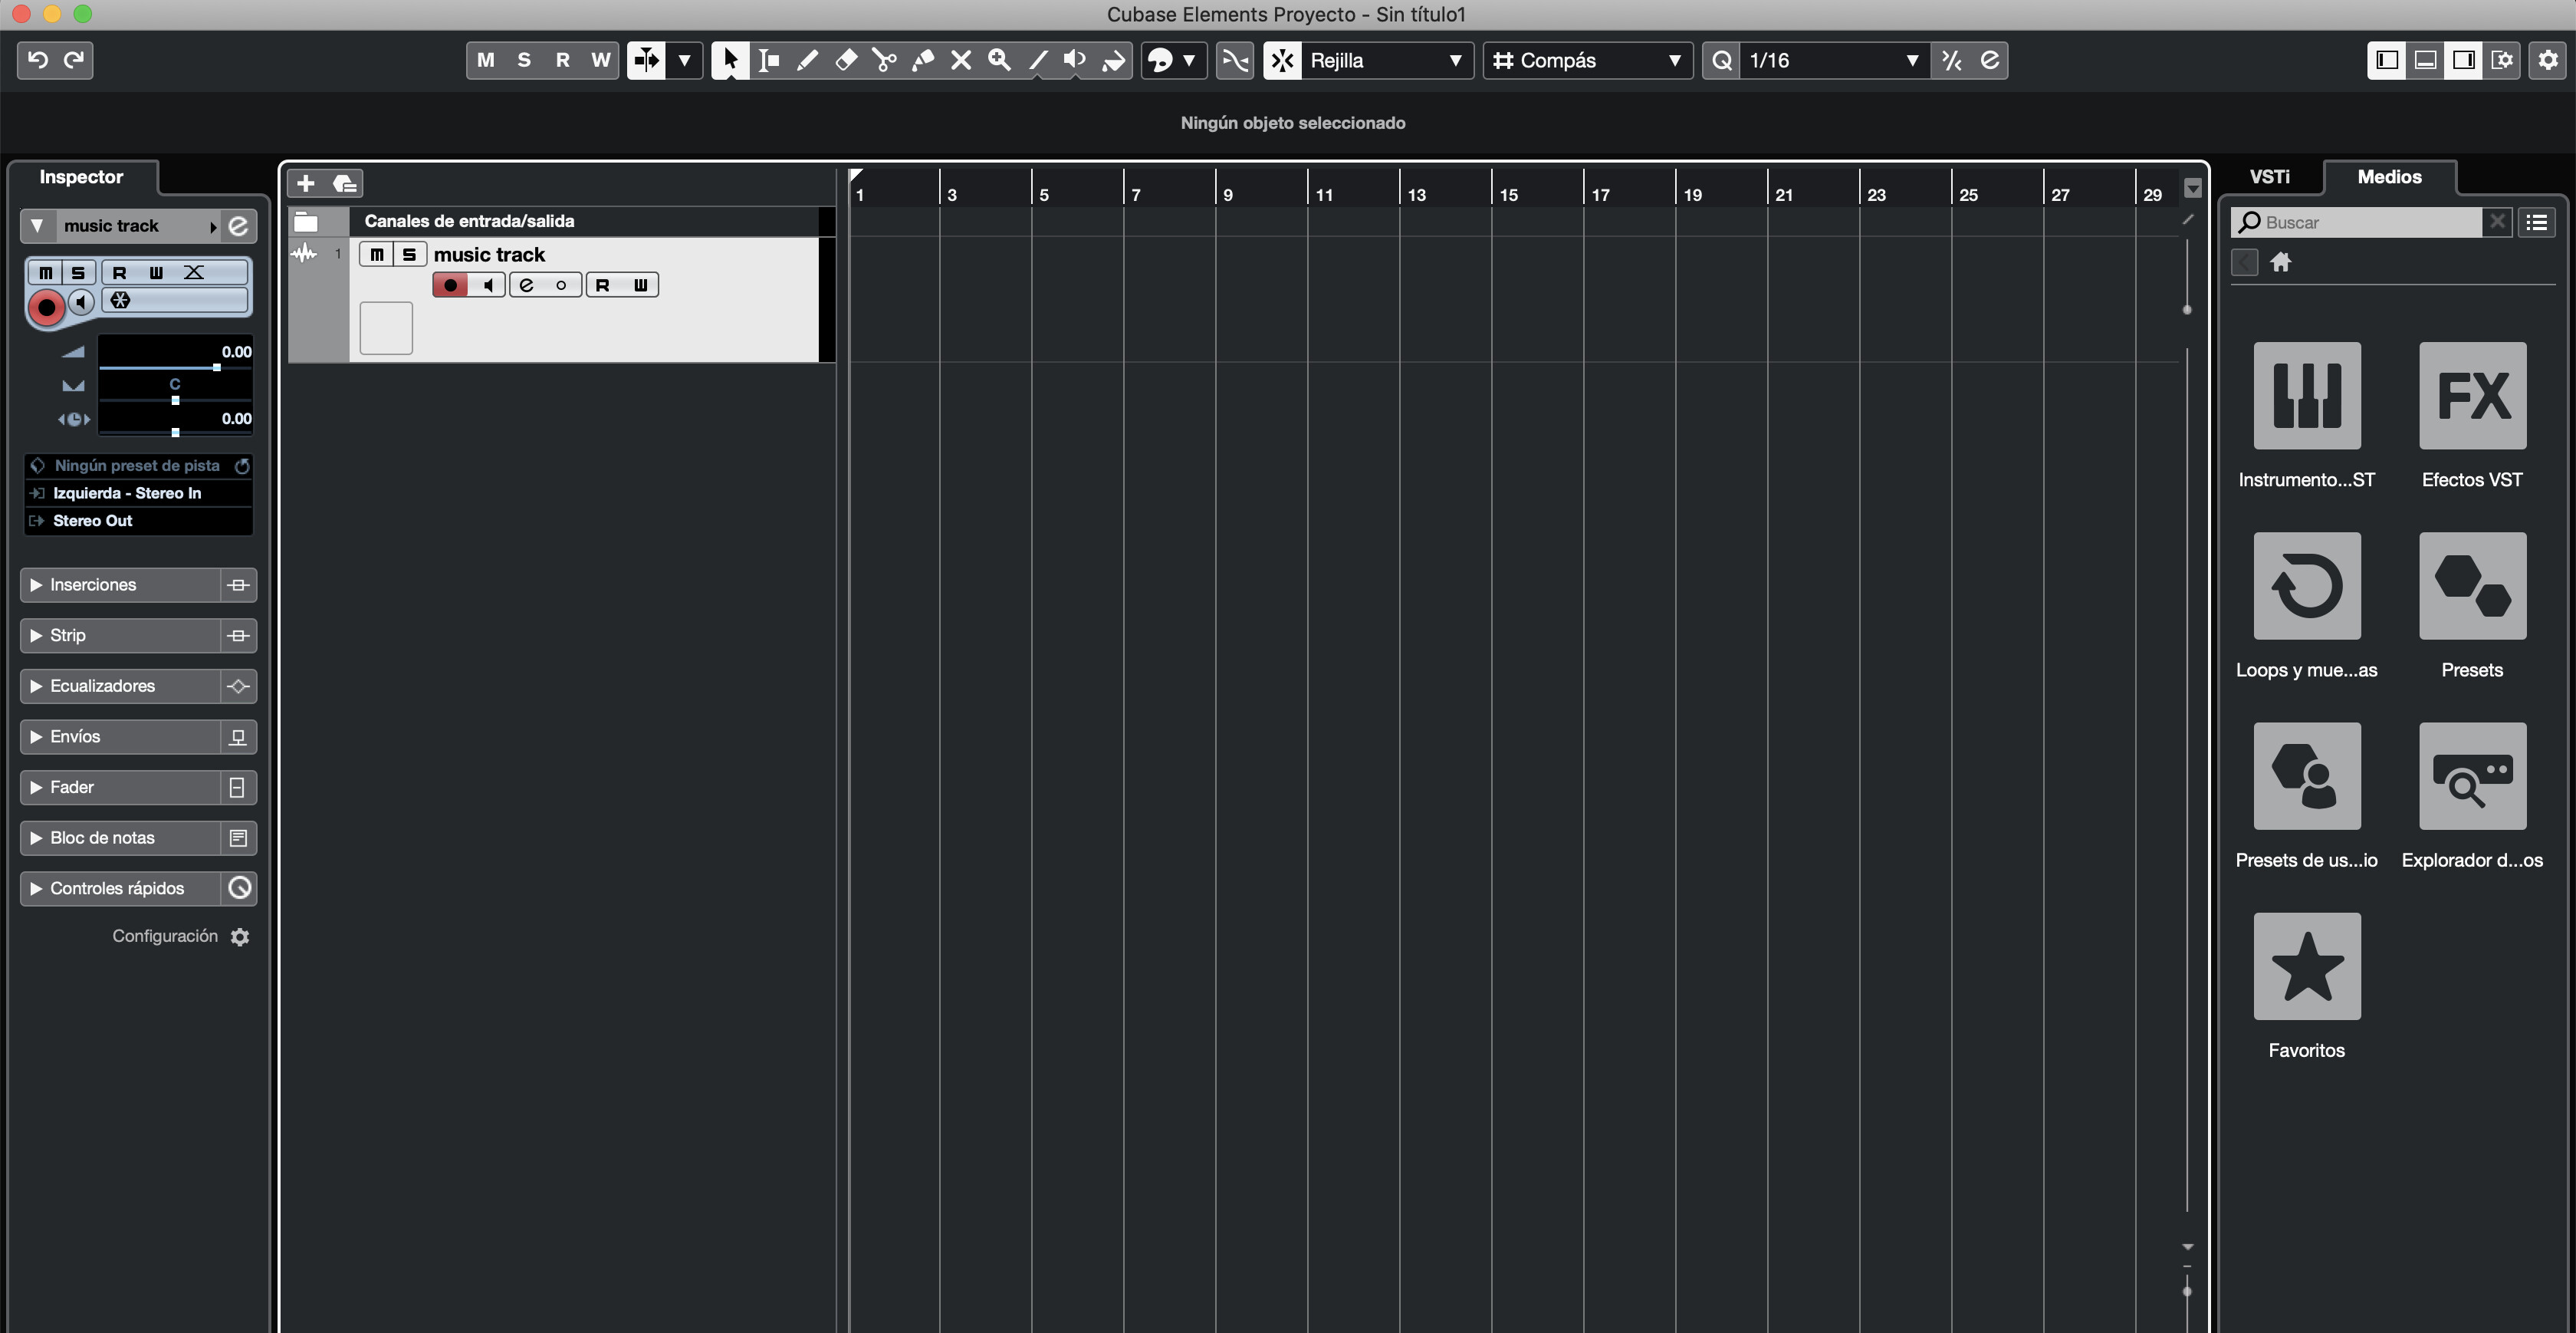Switch to the Medios tab
Screen dimensions: 2576x1333
(2388, 177)
